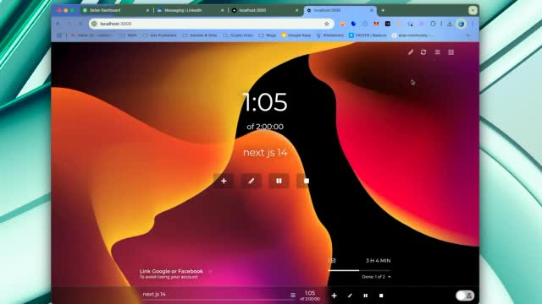This screenshot has height=304, width=542.
Task: Close the 'Seller Dashboard' tab
Action: [x=147, y=10]
